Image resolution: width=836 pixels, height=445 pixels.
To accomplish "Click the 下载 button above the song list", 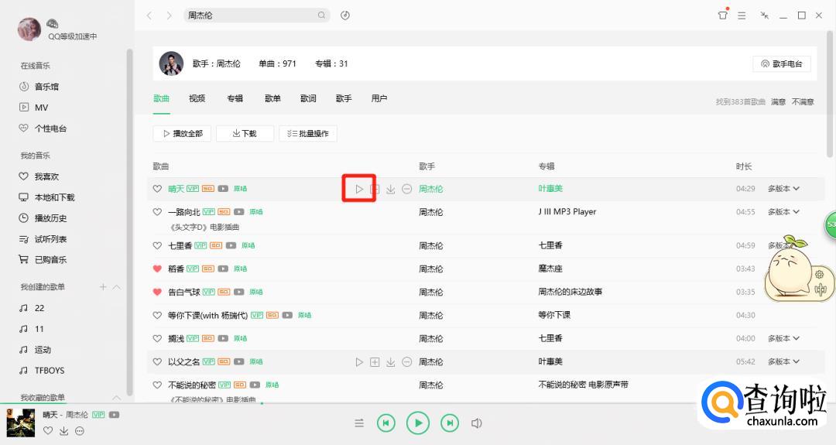I will (245, 134).
